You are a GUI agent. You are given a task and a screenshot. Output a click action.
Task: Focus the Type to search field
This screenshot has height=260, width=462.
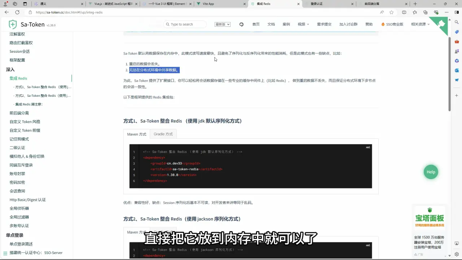click(x=185, y=24)
